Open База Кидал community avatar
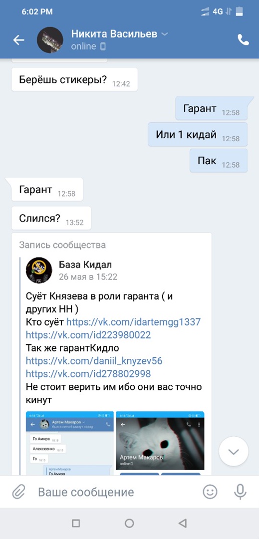Image resolution: width=259 pixels, height=539 pixels. (39, 270)
